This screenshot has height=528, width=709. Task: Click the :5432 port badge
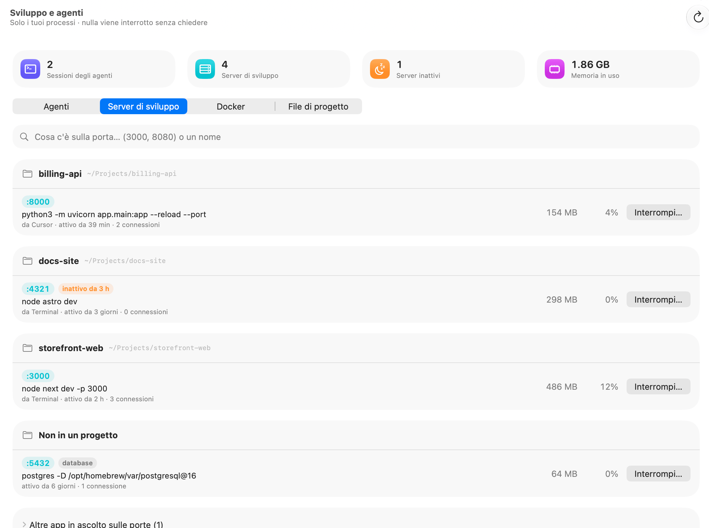[38, 463]
